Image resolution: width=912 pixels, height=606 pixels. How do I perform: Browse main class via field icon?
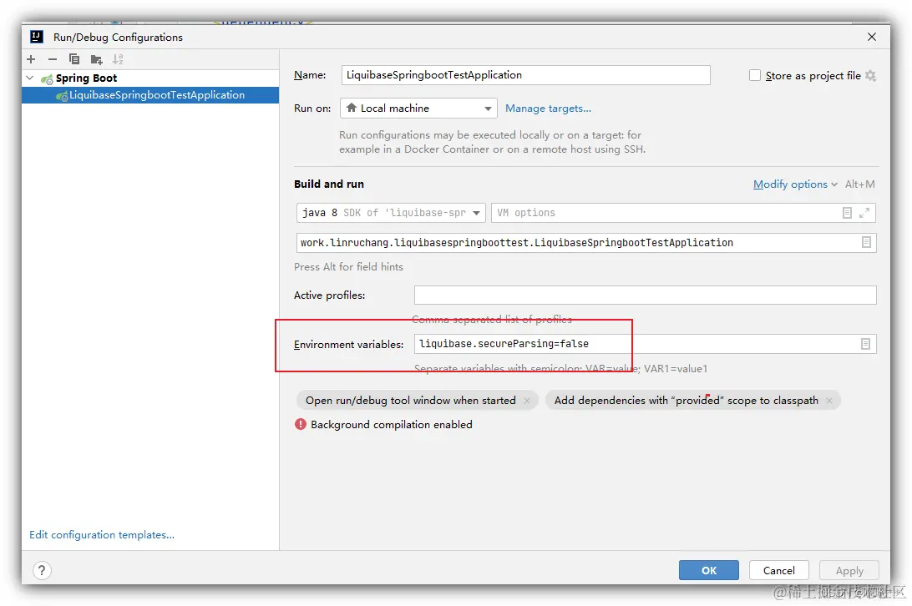coord(866,243)
